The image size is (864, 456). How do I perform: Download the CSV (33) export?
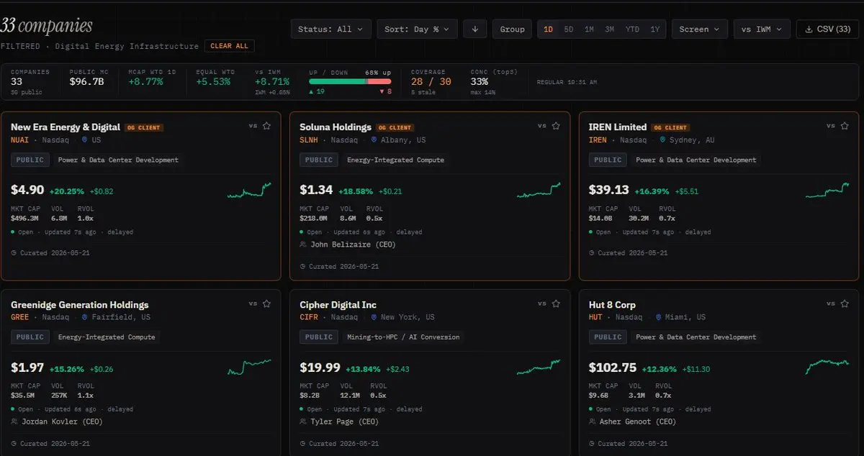coord(827,29)
